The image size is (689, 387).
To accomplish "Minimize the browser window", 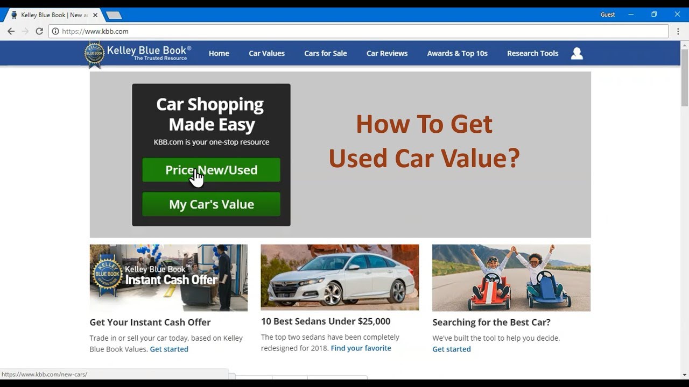I will pos(631,15).
